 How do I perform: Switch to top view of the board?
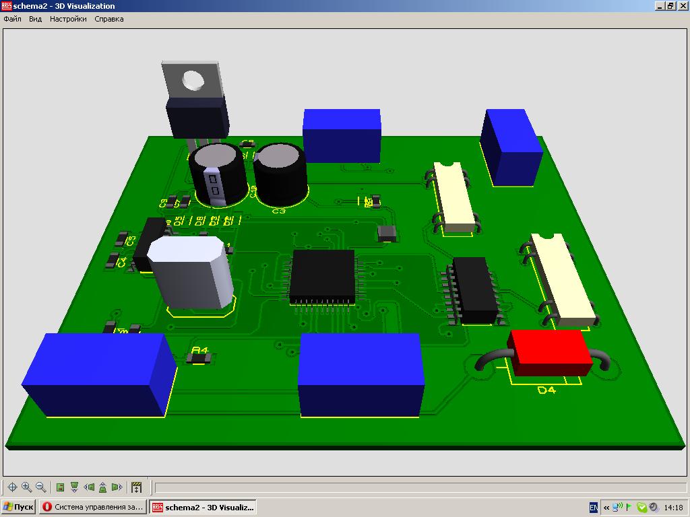coord(60,487)
